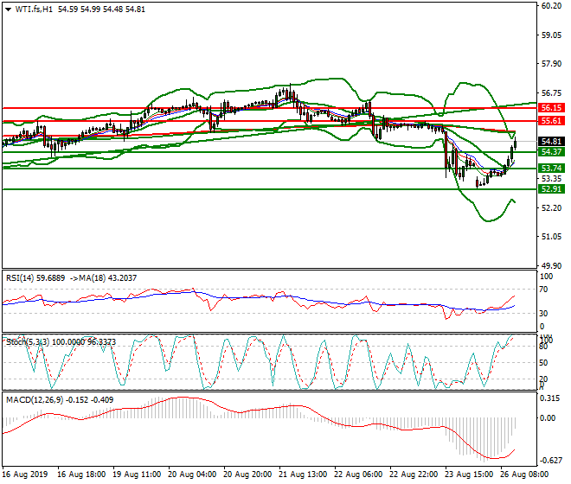Screen dimensions: 571x484
Task: Click the MA(18) 43.2037 label in RSI panel
Action: click(x=108, y=278)
